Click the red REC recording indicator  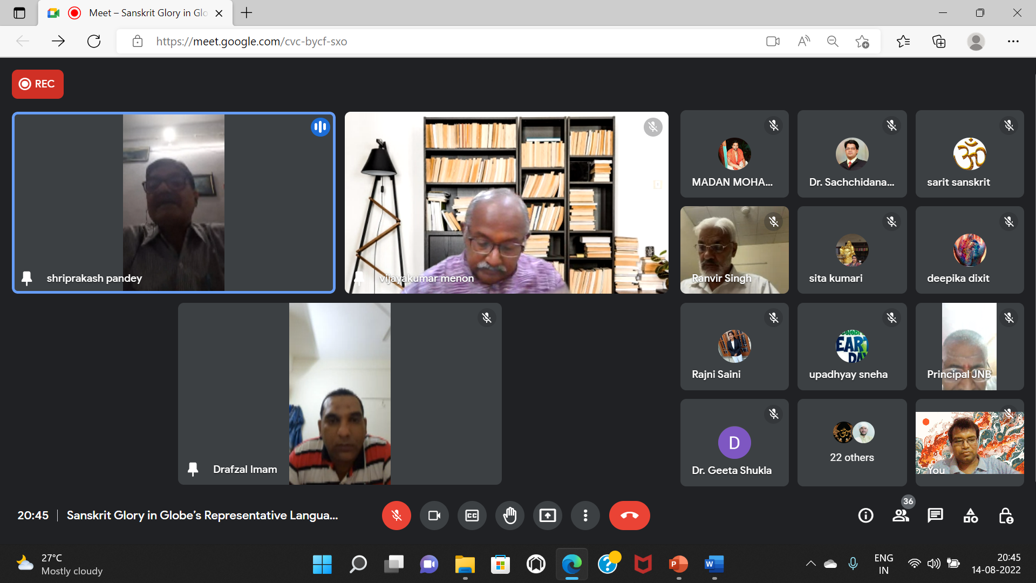pyautogui.click(x=38, y=84)
